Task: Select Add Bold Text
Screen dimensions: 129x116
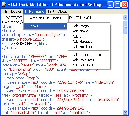Action: tap(83, 65)
